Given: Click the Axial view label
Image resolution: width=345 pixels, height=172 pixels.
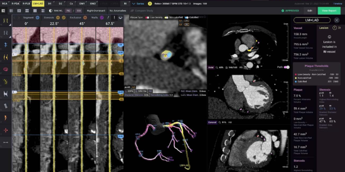Looking at the screenshot, I should 211,67.
